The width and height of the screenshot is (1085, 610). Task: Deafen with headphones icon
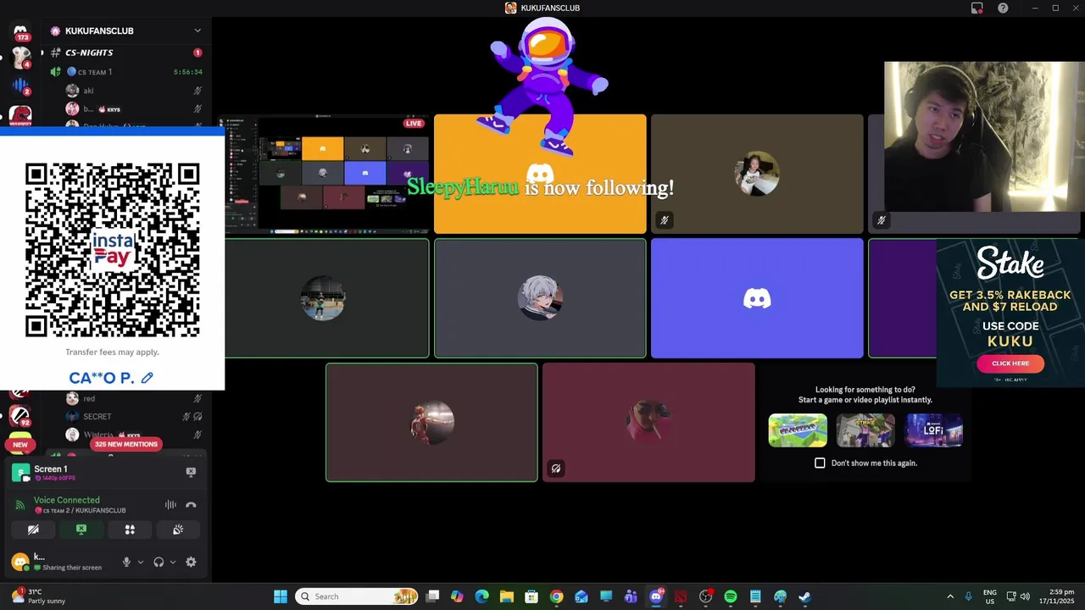(x=159, y=562)
